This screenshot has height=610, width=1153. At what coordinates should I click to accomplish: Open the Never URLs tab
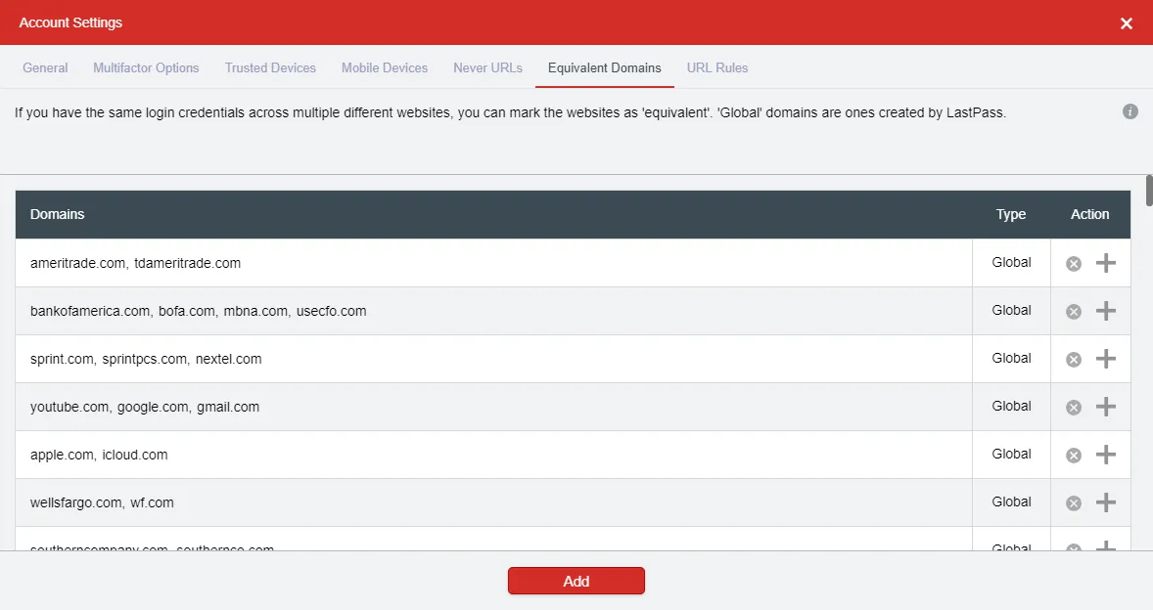pos(487,67)
